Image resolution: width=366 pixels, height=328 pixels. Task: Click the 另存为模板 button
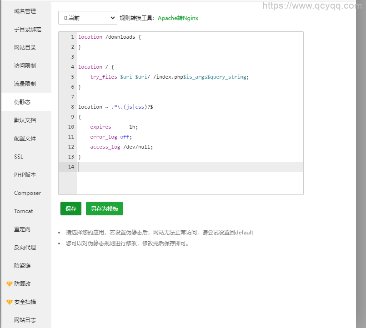tap(104, 209)
